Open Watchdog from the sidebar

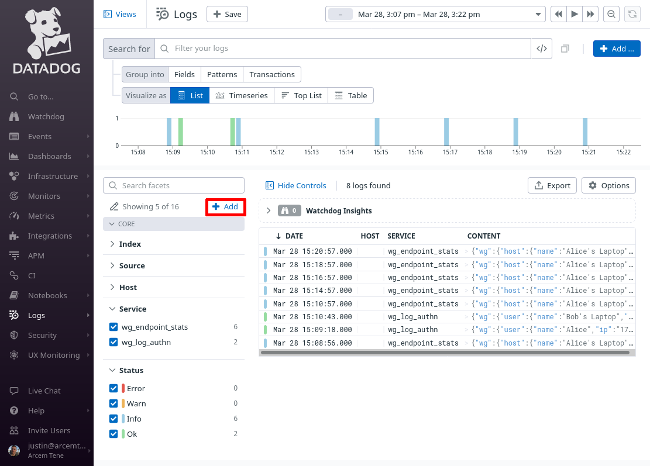point(46,116)
